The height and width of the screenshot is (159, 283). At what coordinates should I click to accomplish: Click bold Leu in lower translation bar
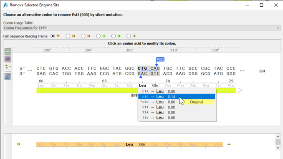129,144
